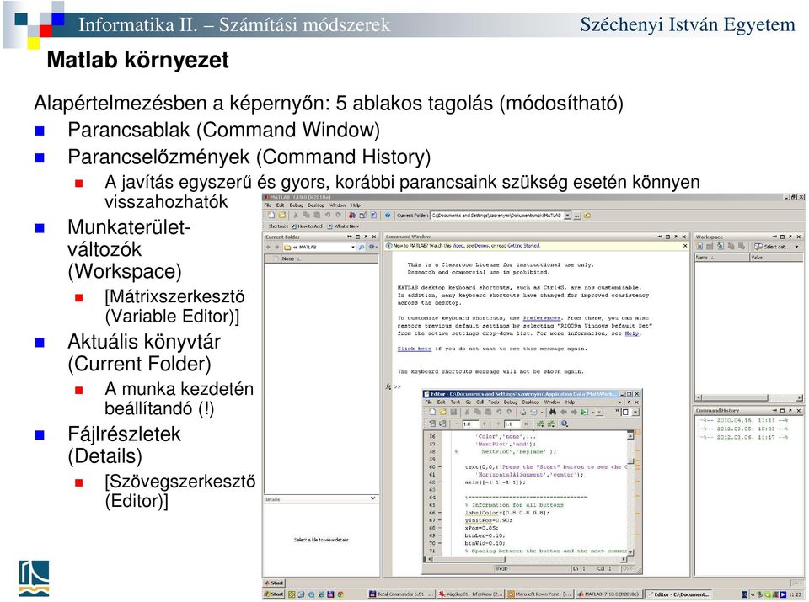Click Name column header in Current Folder
The height and width of the screenshot is (602, 809).
coord(329,258)
